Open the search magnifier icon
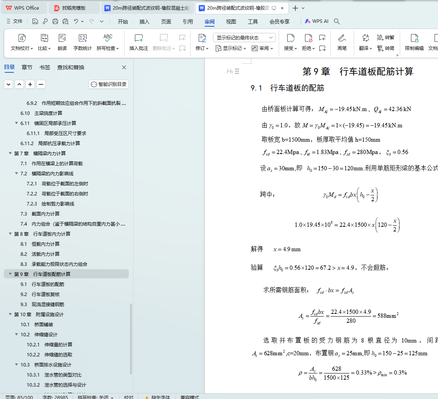The width and height of the screenshot is (438, 399). (337, 22)
